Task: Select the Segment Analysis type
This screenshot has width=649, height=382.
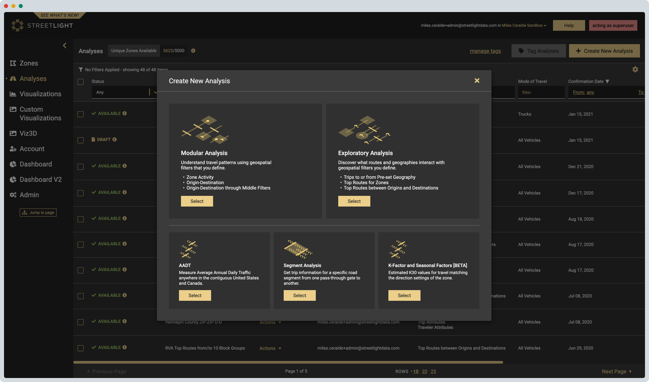Action: coord(299,295)
